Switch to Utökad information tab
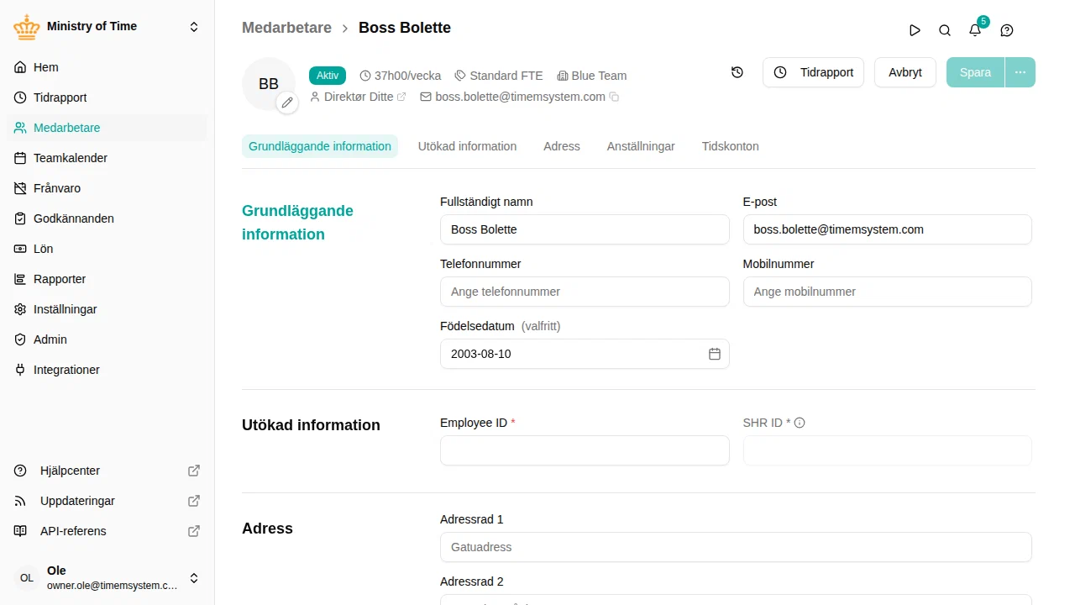Screen dimensions: 1075x605 point(467,146)
